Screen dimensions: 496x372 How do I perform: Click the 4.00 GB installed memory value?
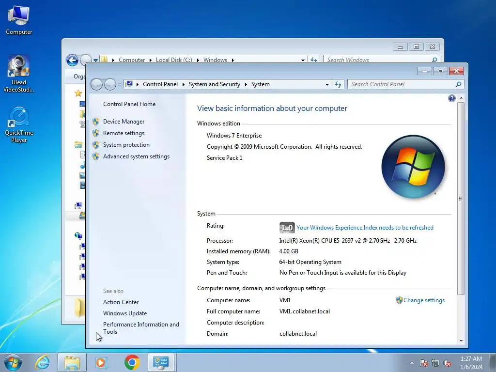[289, 251]
